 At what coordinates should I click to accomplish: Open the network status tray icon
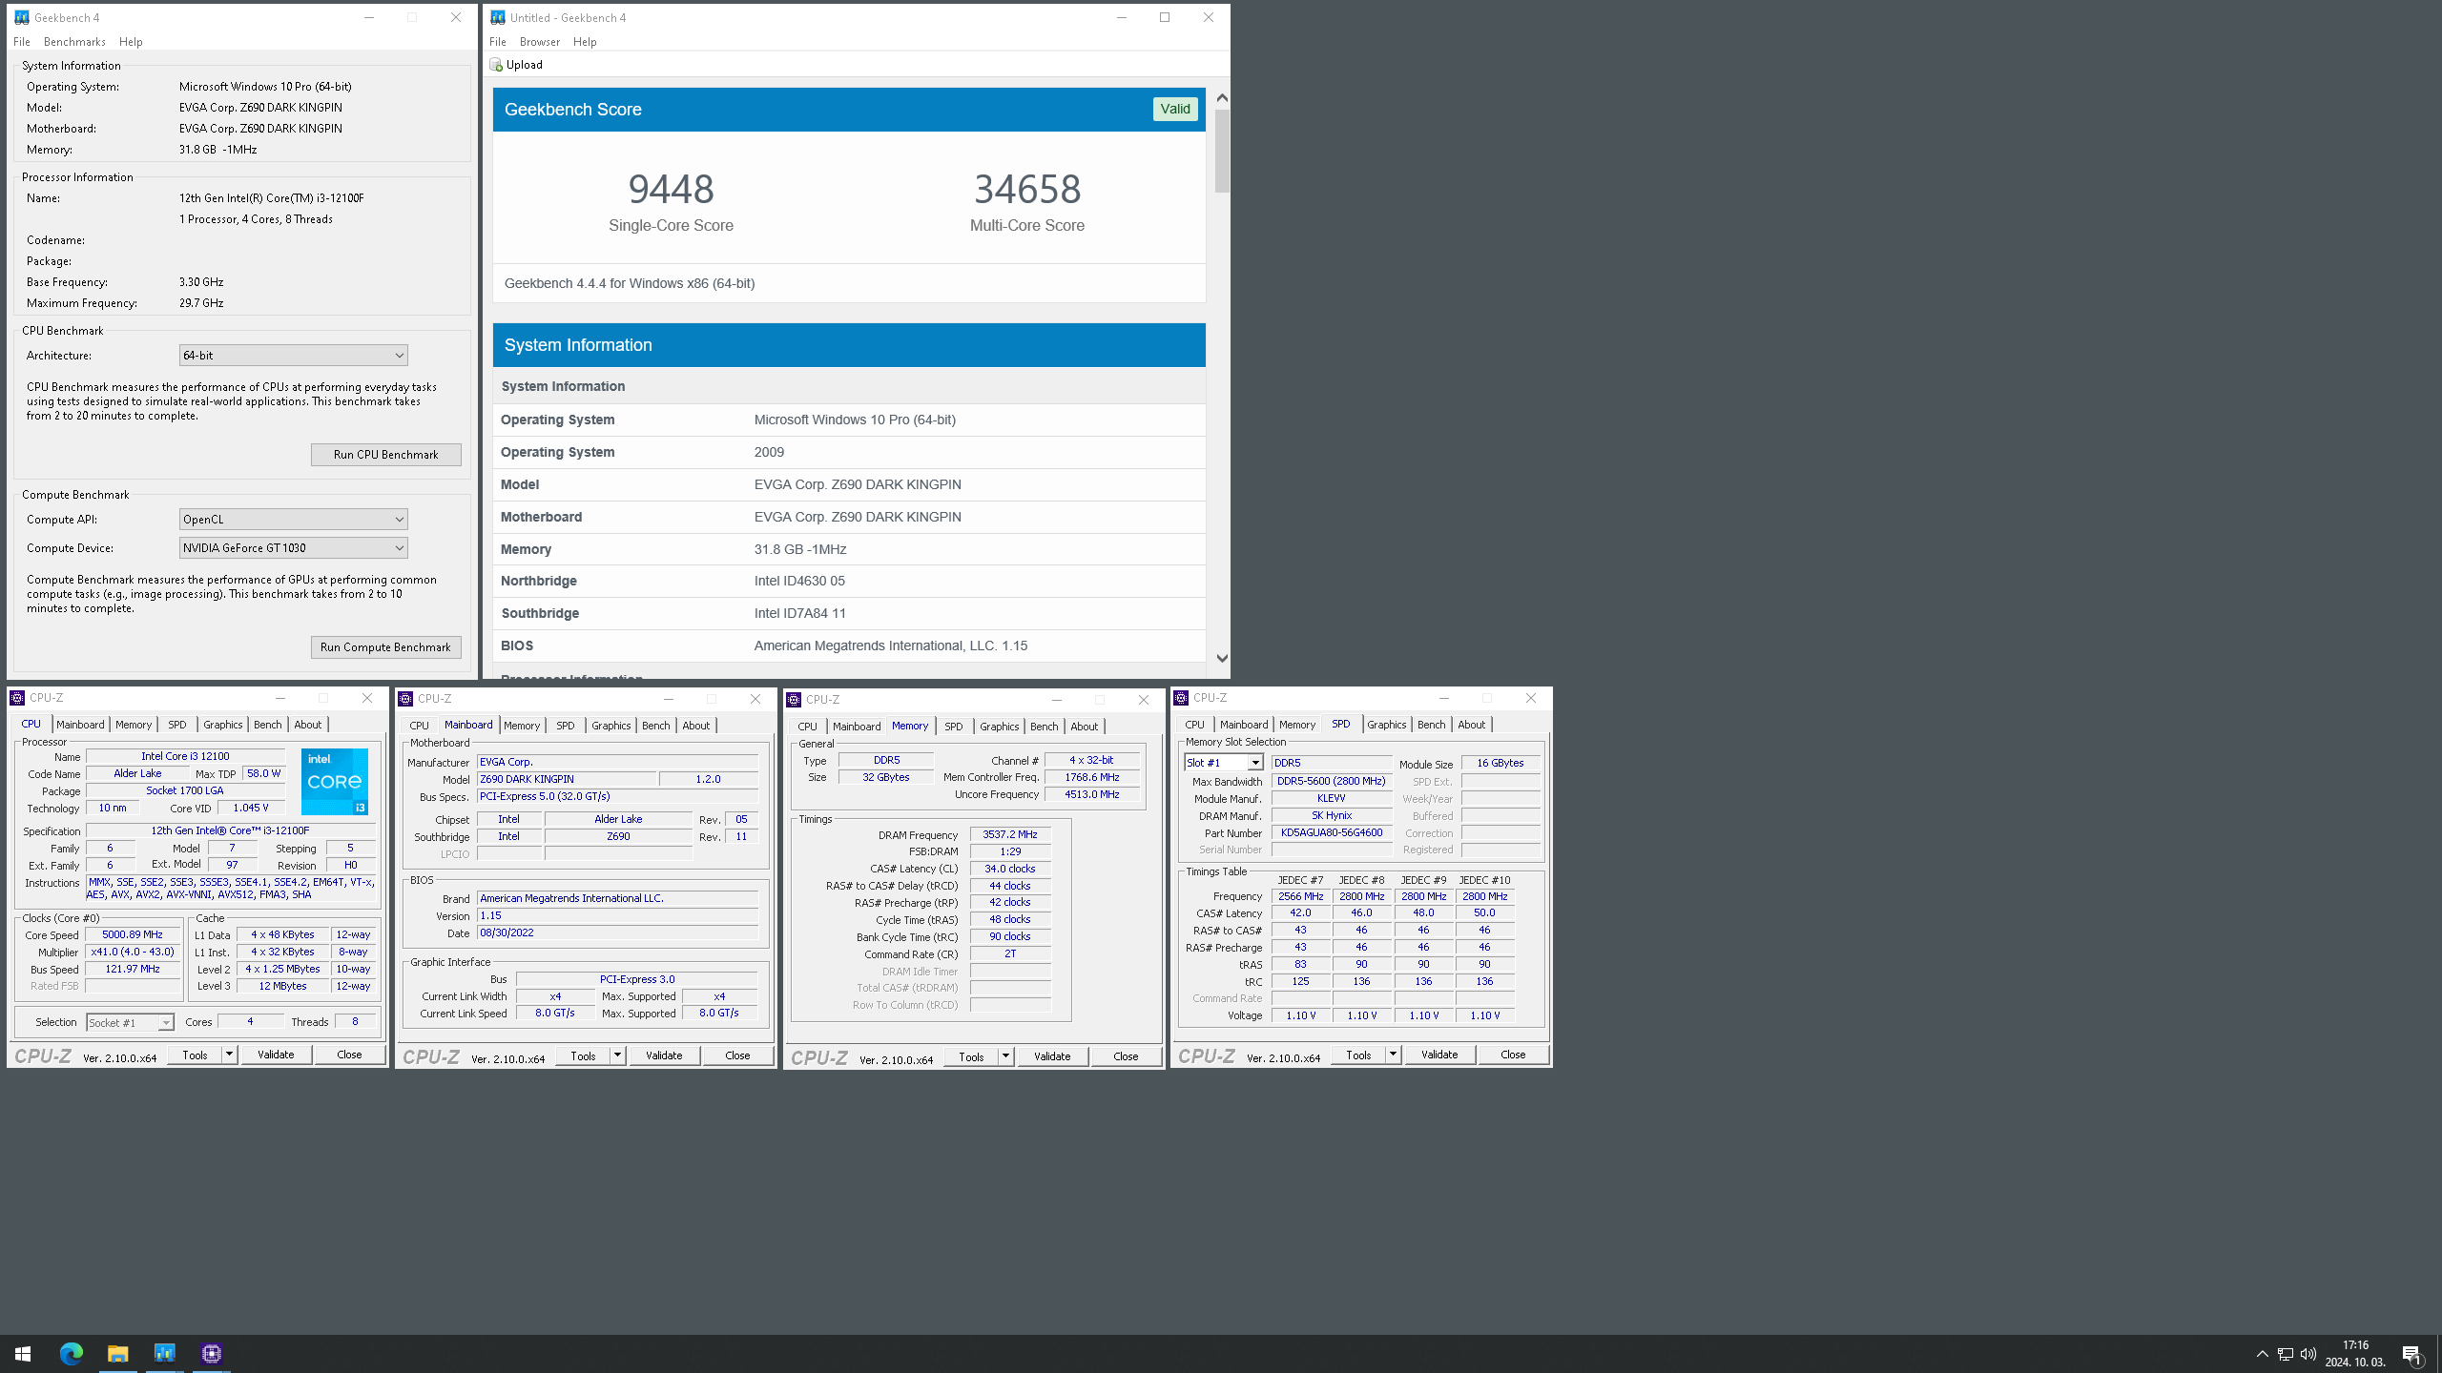pos(2285,1354)
